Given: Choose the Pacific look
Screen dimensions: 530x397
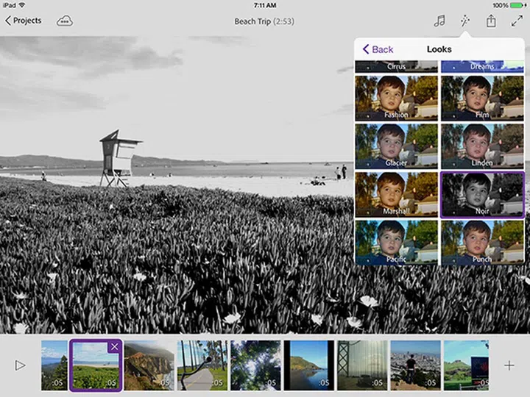Looking at the screenshot, I should [x=396, y=242].
